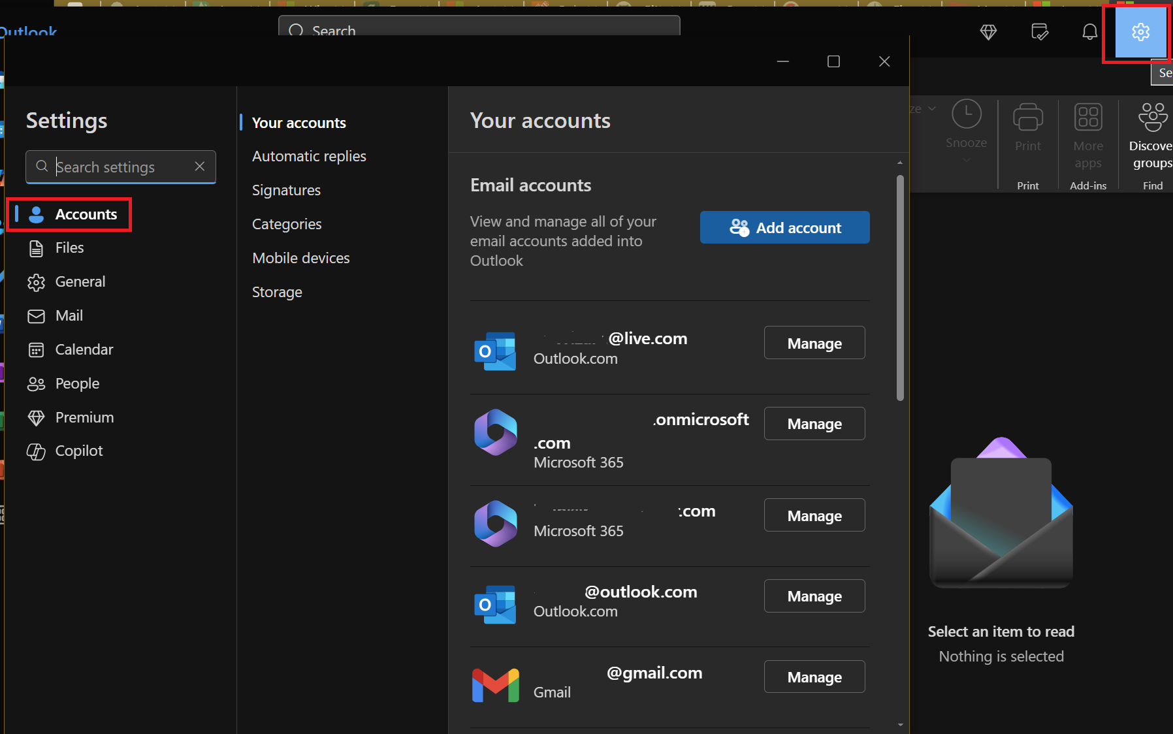Manage the second Microsoft 365 account
Screen dimensions: 1173x734
point(814,515)
